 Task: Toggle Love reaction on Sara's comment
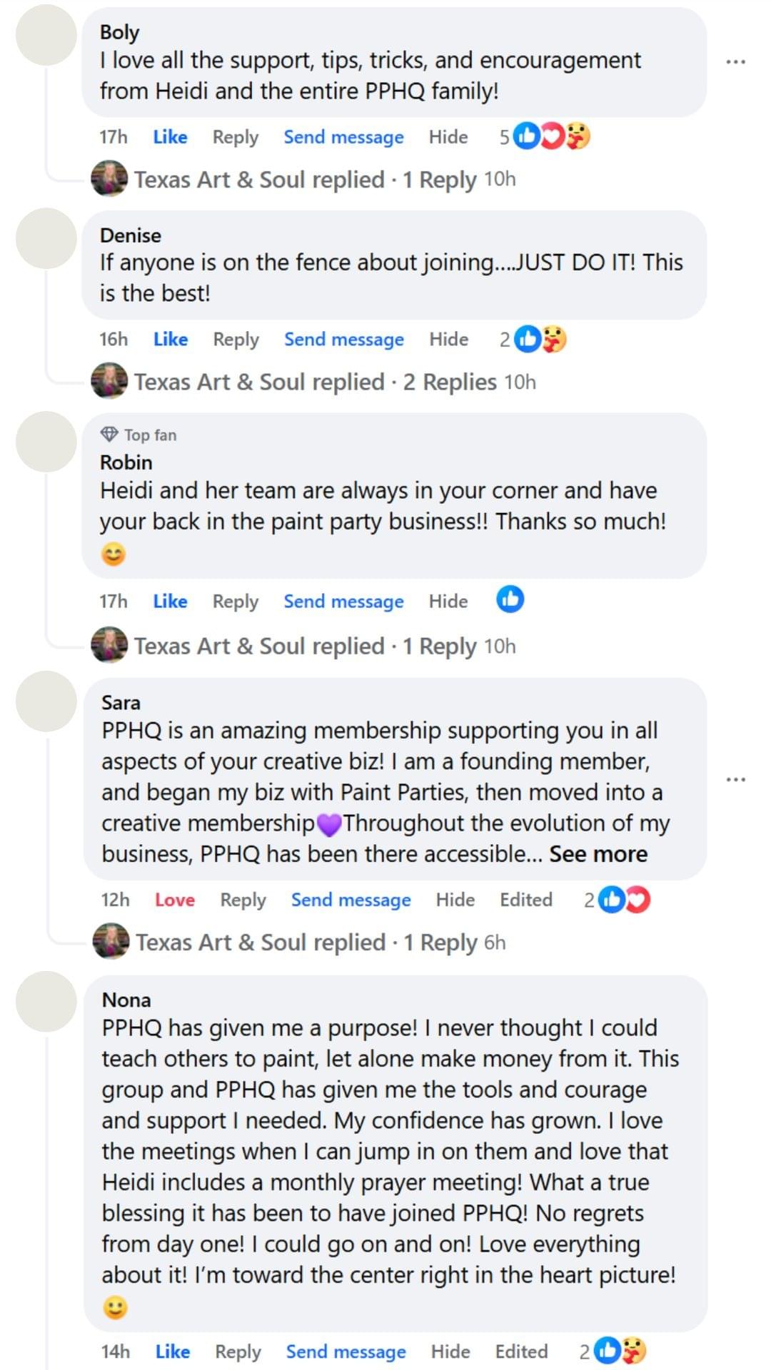[174, 900]
